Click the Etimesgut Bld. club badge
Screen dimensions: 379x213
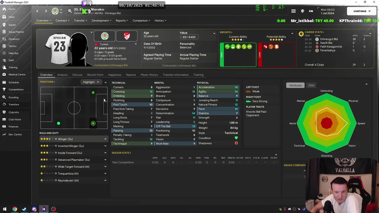[105, 36]
